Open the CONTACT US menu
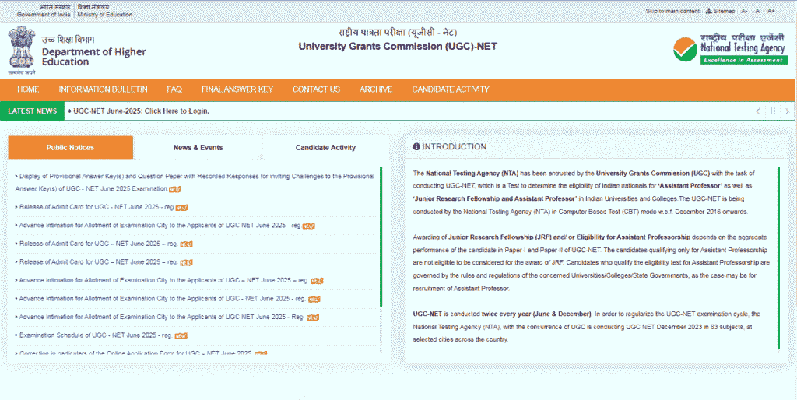 316,89
